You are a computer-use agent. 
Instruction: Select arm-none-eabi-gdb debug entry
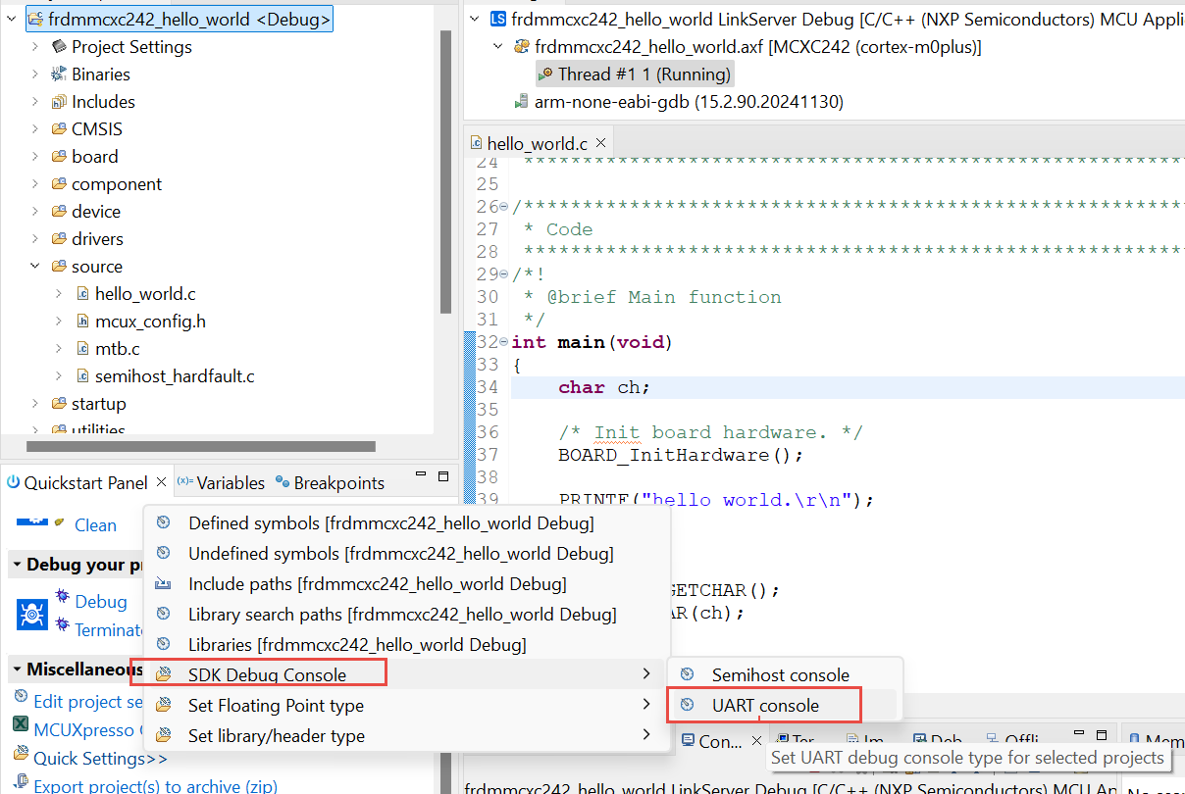pyautogui.click(x=689, y=101)
